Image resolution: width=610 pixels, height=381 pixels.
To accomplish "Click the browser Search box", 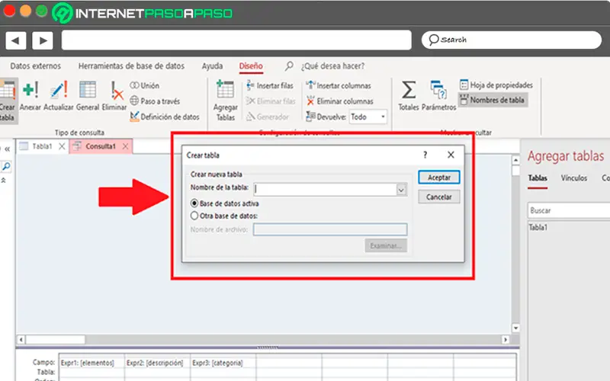I will (511, 40).
